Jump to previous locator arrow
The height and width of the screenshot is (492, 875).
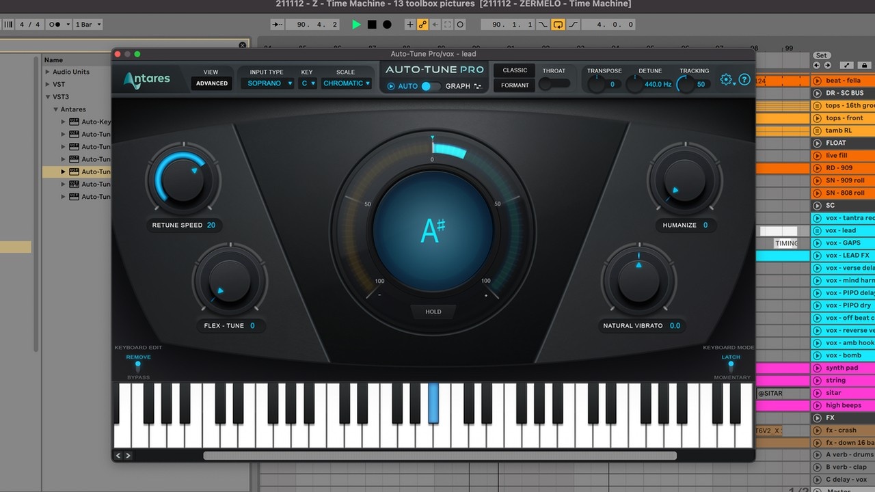(x=816, y=66)
